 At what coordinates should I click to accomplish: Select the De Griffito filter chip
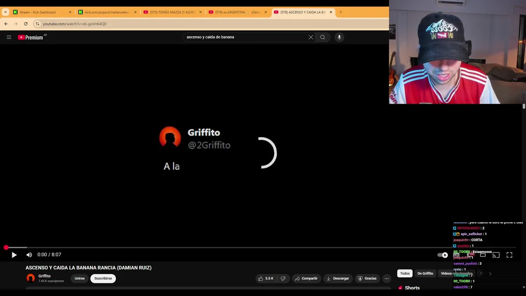425,273
